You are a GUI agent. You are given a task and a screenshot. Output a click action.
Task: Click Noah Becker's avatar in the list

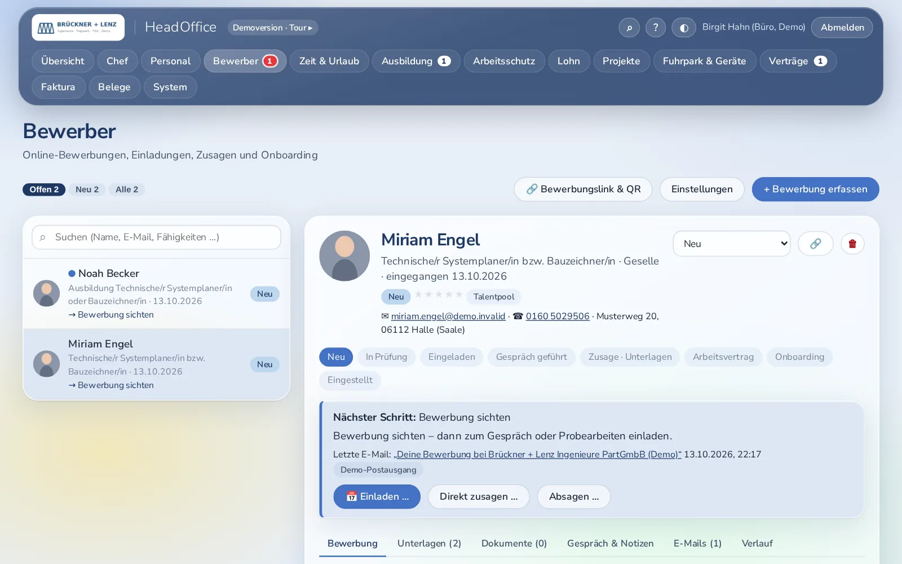click(47, 293)
